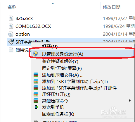Select 添加到 "SRT字幕制作助手.zip"(T) entry

[x=75, y=82]
